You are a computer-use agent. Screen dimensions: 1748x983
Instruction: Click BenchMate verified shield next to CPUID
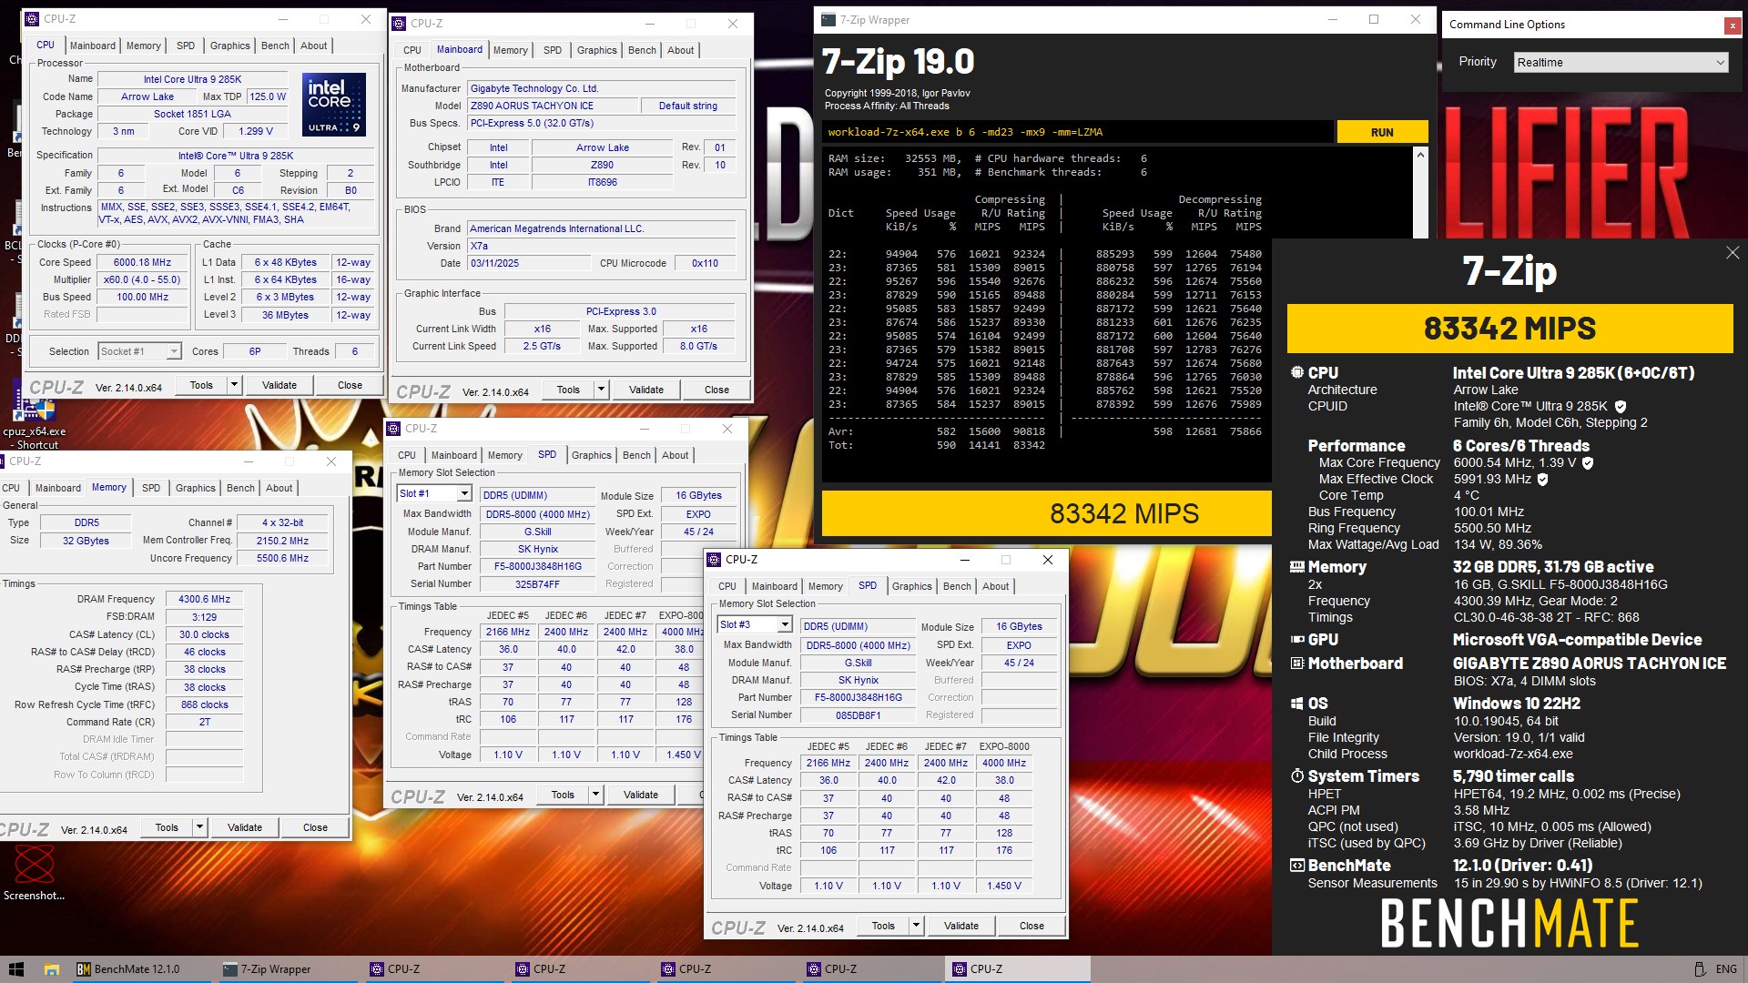tap(1621, 407)
